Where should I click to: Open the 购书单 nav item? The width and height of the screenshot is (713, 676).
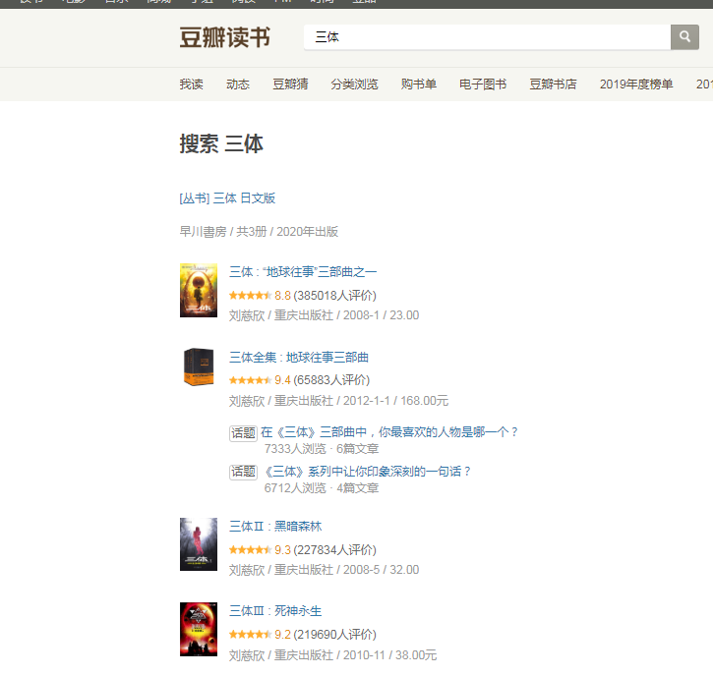418,84
